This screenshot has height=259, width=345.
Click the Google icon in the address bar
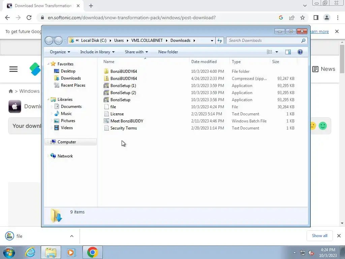pos(281,18)
